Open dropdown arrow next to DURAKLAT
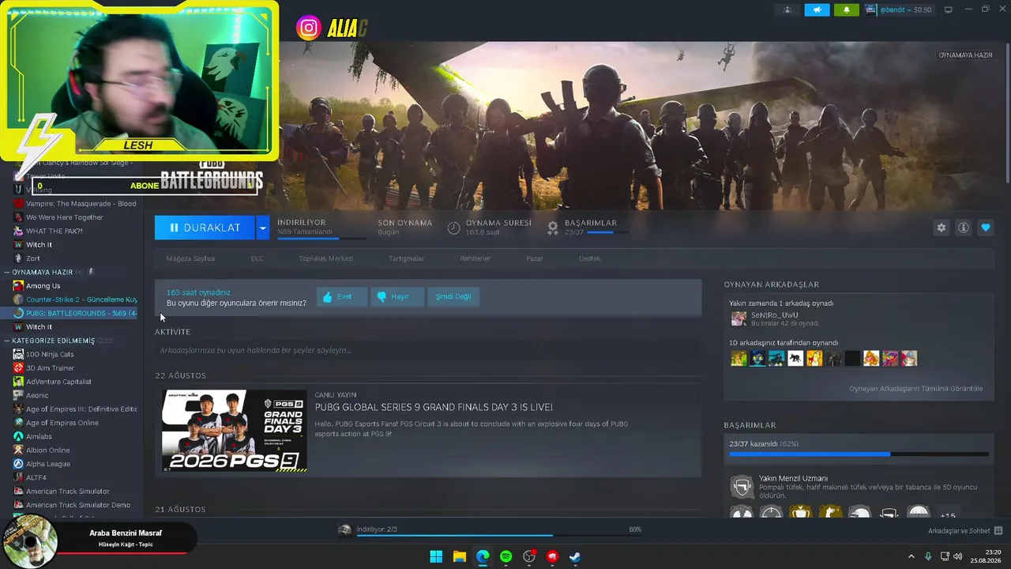1011x569 pixels. 263,228
